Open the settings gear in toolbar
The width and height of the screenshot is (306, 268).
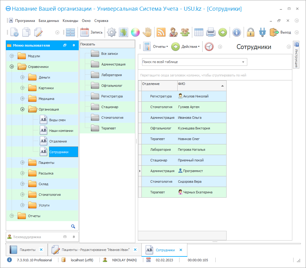click(112, 32)
